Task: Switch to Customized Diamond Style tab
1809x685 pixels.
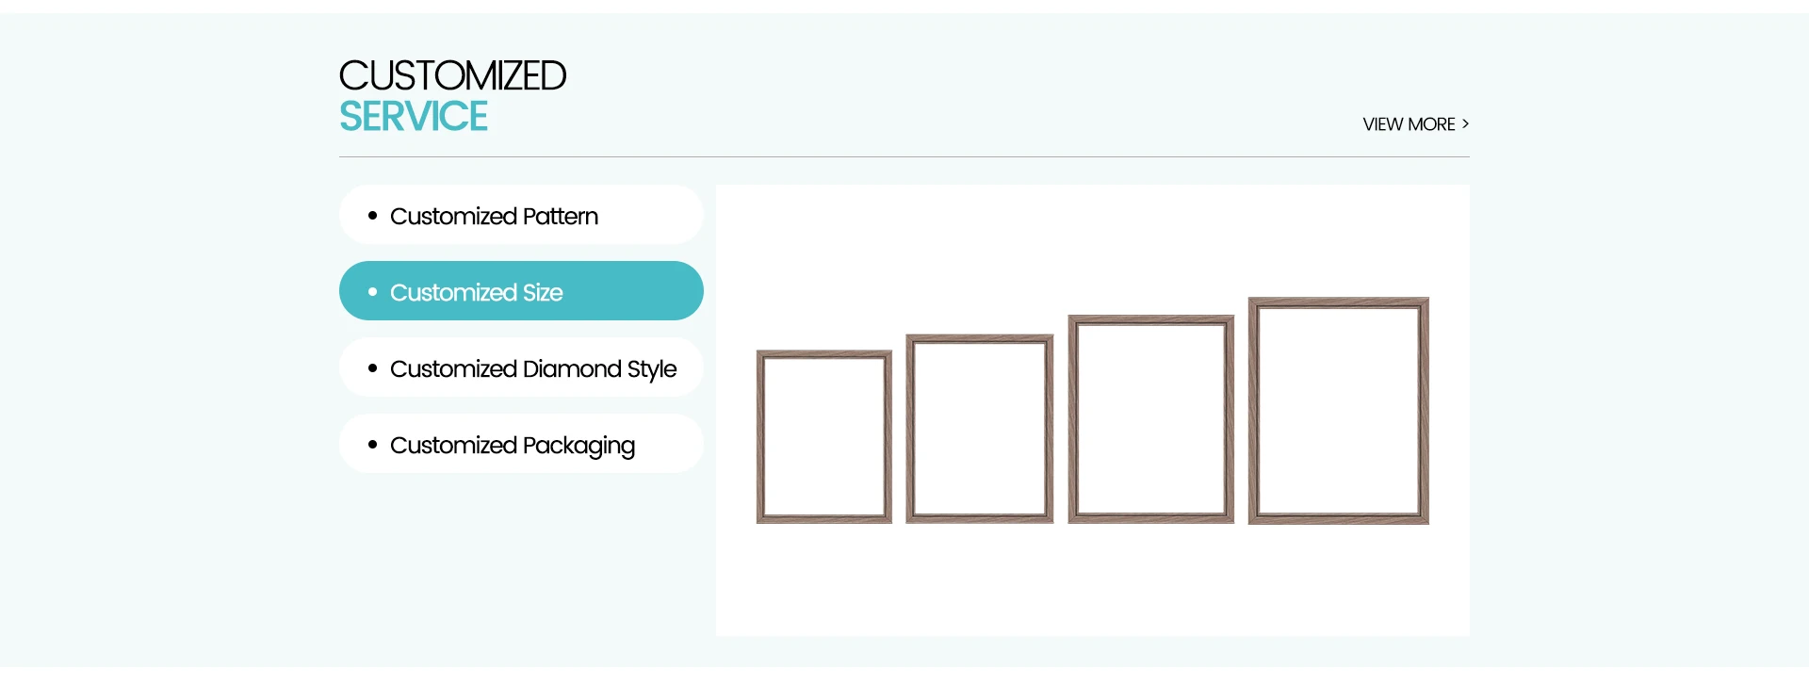Action: click(x=521, y=367)
